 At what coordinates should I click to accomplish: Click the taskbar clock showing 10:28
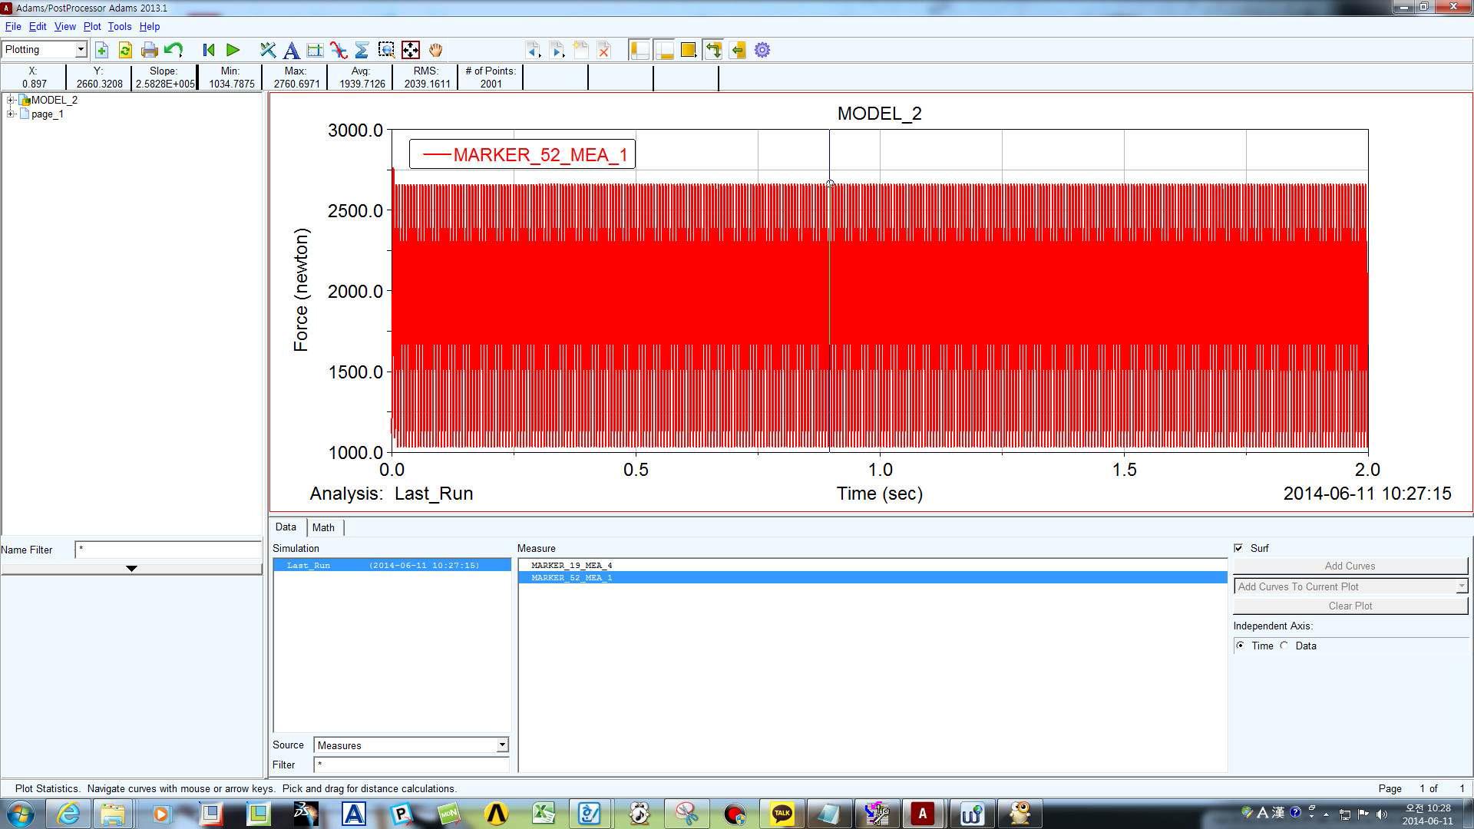pyautogui.click(x=1428, y=814)
